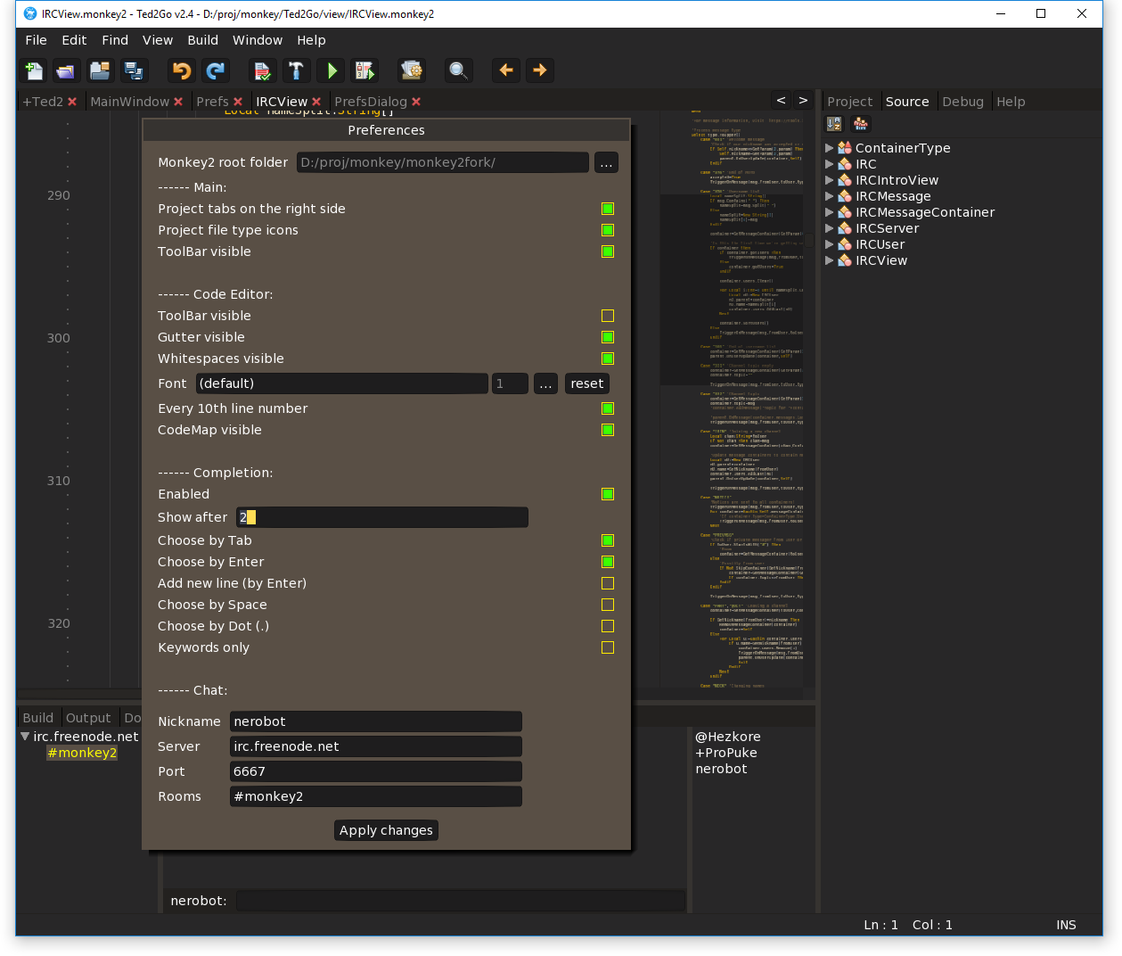Open the Build menu
The height and width of the screenshot is (956, 1122).
[x=202, y=40]
